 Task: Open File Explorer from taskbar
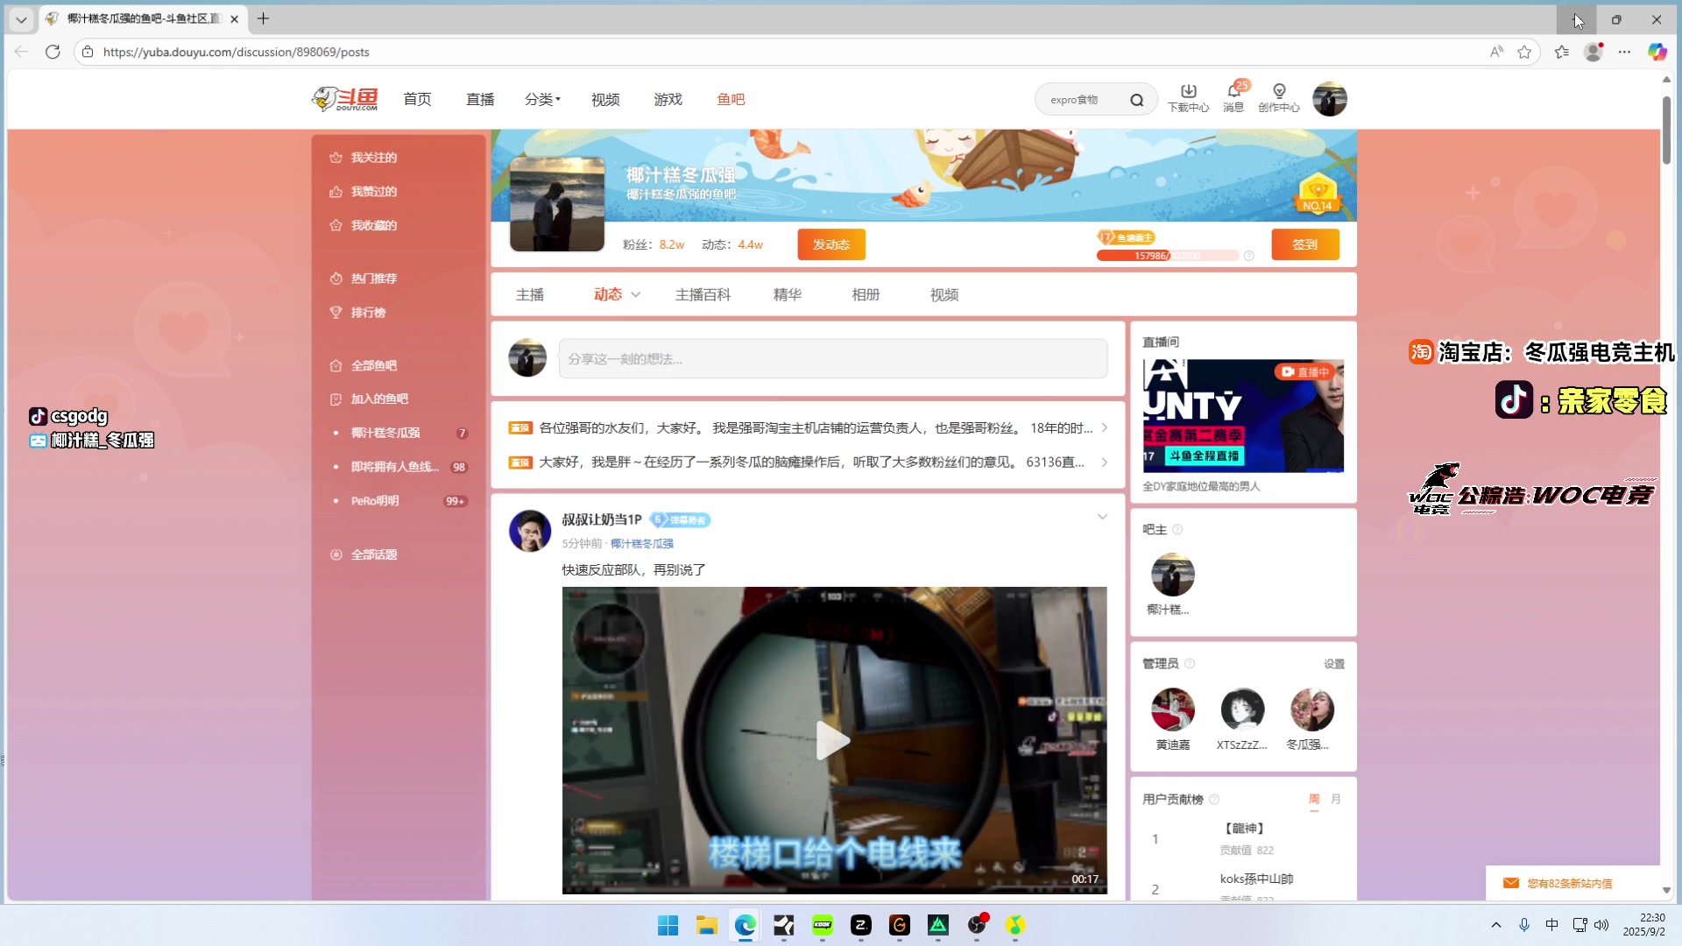pyautogui.click(x=706, y=925)
